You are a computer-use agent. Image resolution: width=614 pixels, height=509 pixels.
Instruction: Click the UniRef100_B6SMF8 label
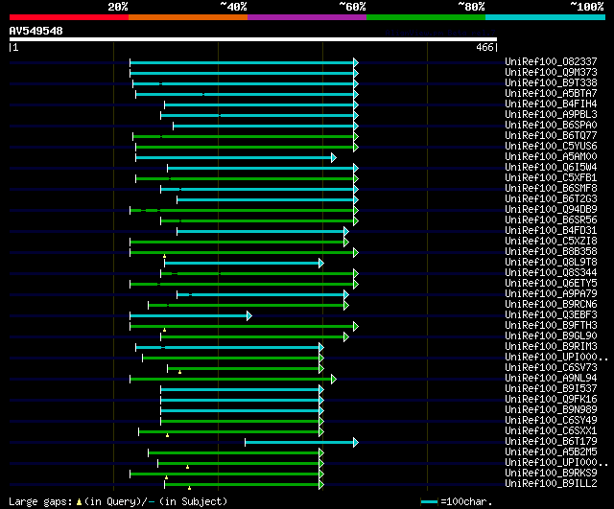click(x=551, y=189)
